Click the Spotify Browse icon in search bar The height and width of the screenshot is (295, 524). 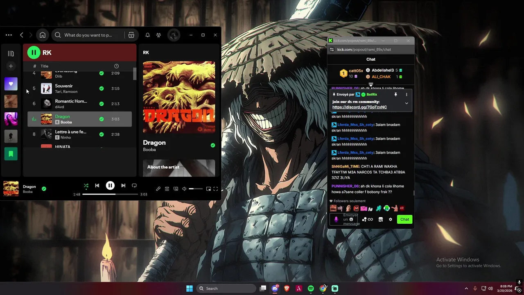(x=131, y=35)
